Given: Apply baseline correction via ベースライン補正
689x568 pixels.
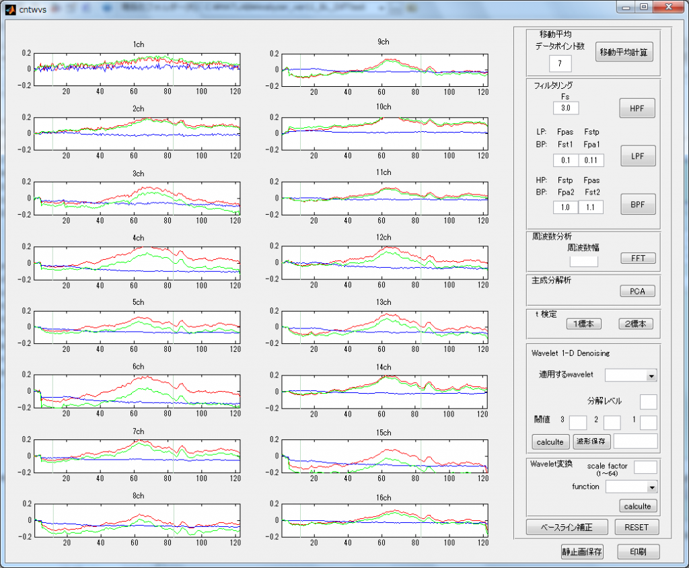Looking at the screenshot, I should 567,527.
